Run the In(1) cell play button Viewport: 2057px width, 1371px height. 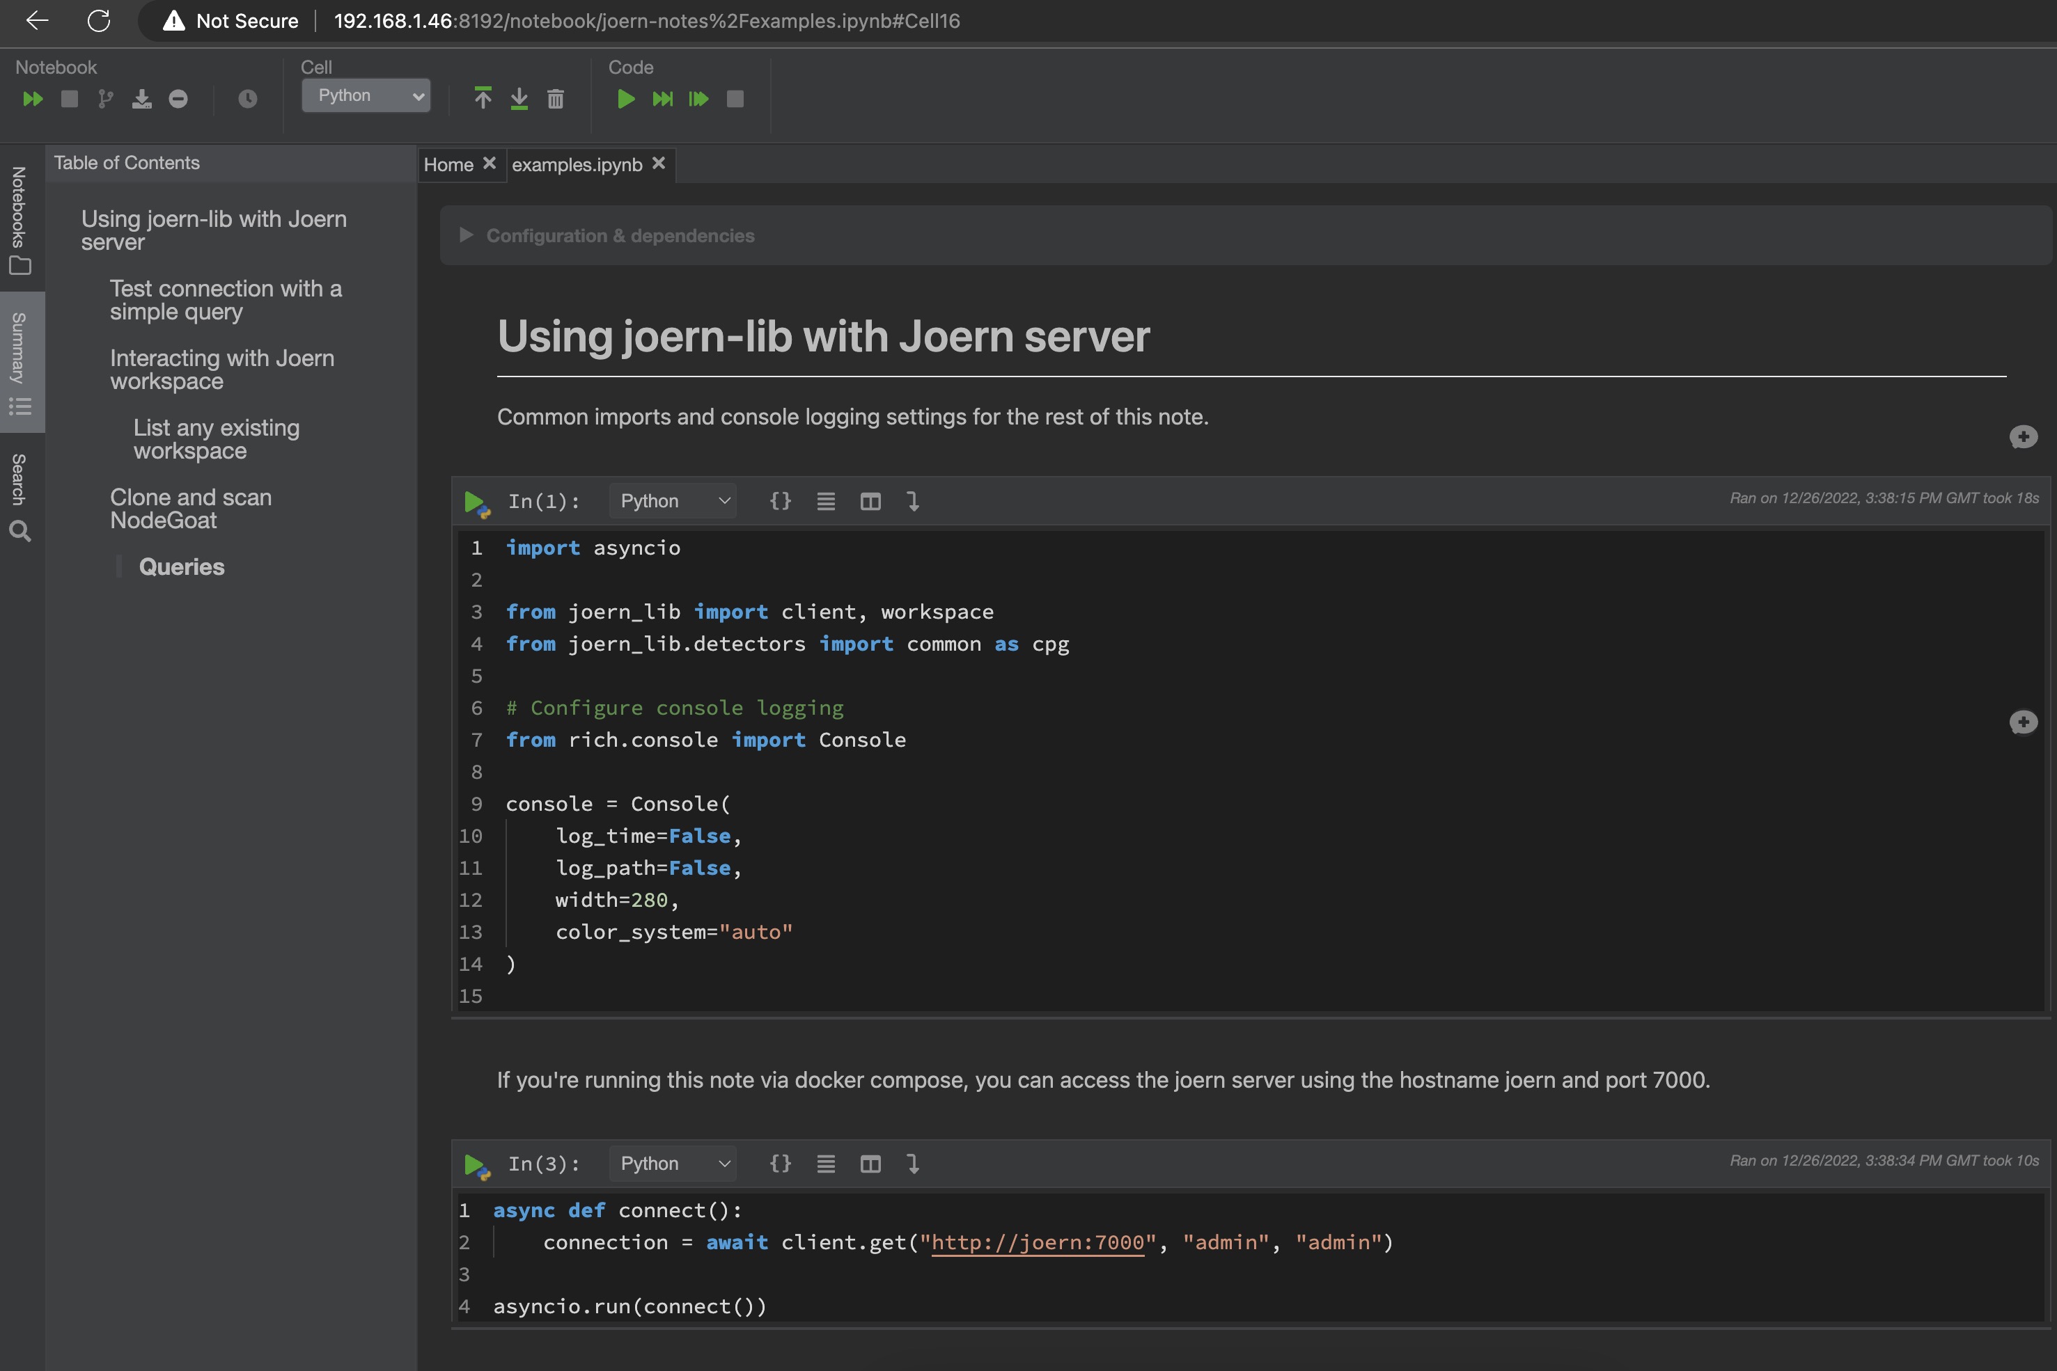(x=474, y=501)
